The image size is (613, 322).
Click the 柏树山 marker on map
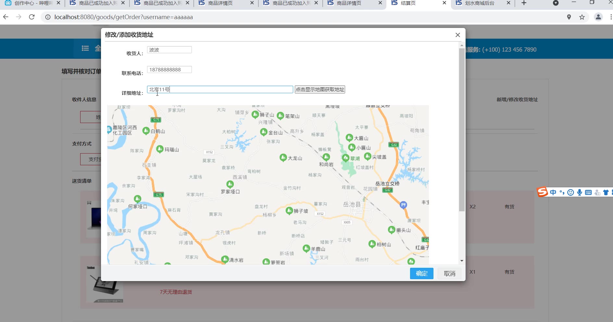(372, 244)
